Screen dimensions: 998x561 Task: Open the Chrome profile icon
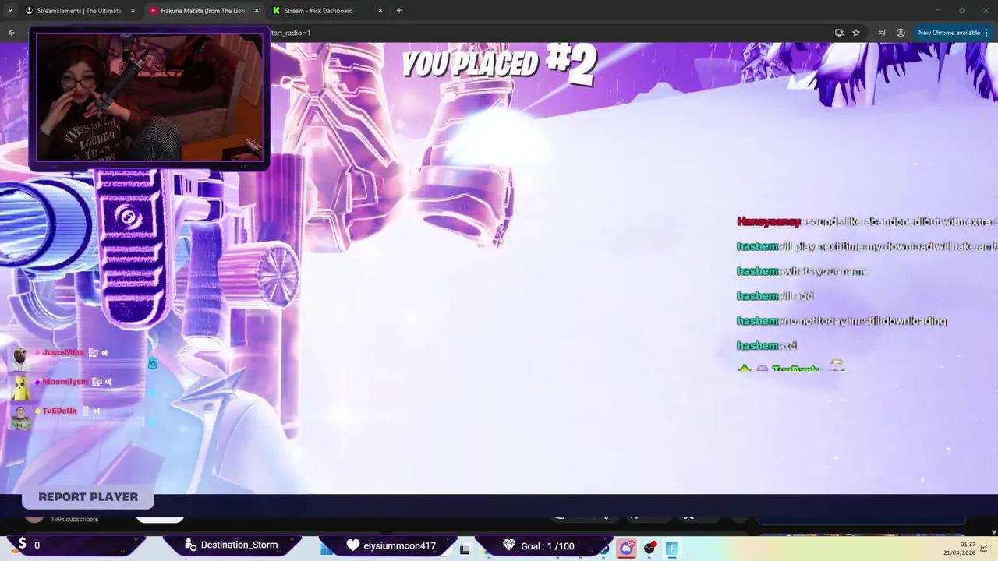coord(901,33)
